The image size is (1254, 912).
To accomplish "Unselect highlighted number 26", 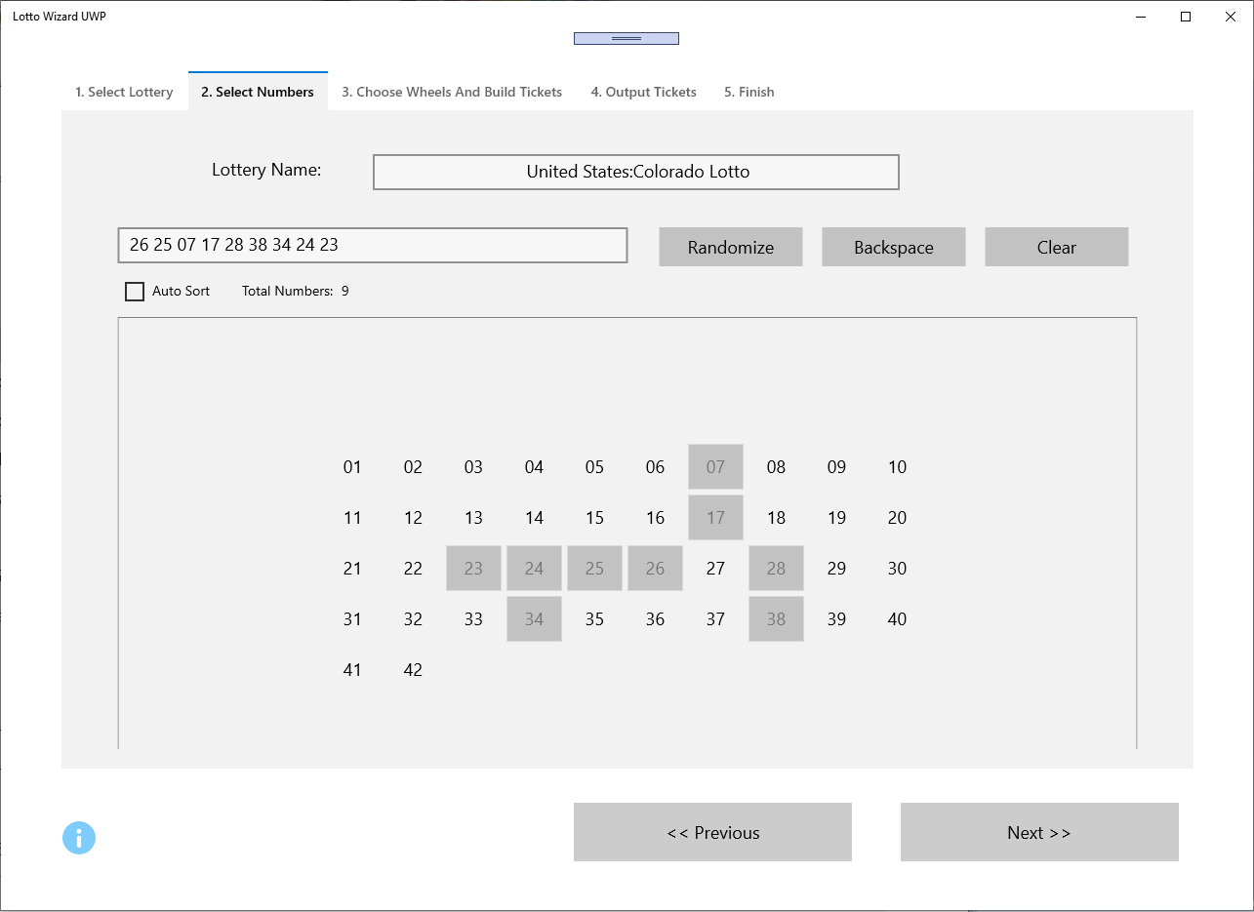I will (655, 569).
